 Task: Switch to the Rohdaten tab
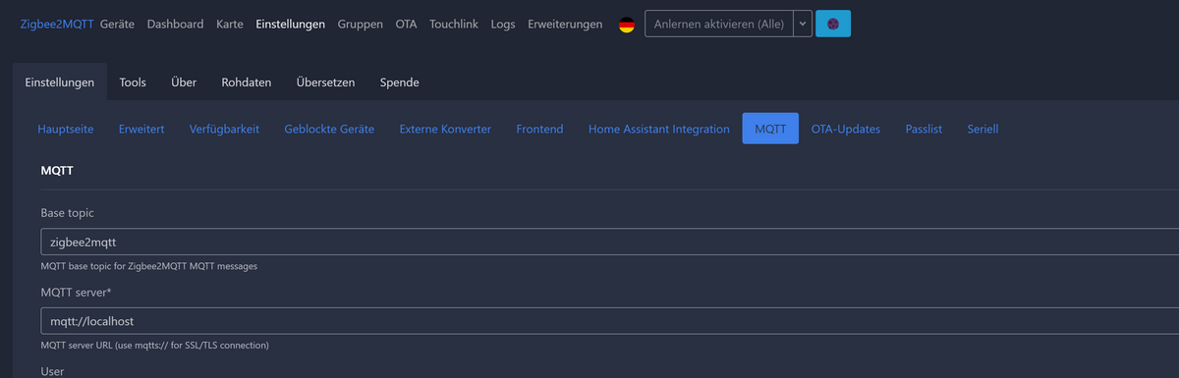click(247, 82)
